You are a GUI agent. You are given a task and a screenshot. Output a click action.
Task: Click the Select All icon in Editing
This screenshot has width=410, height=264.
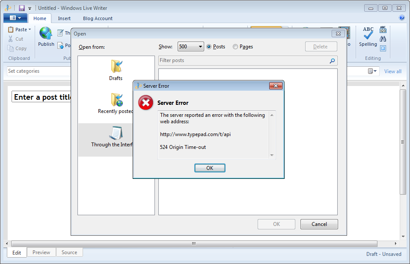coord(383,48)
